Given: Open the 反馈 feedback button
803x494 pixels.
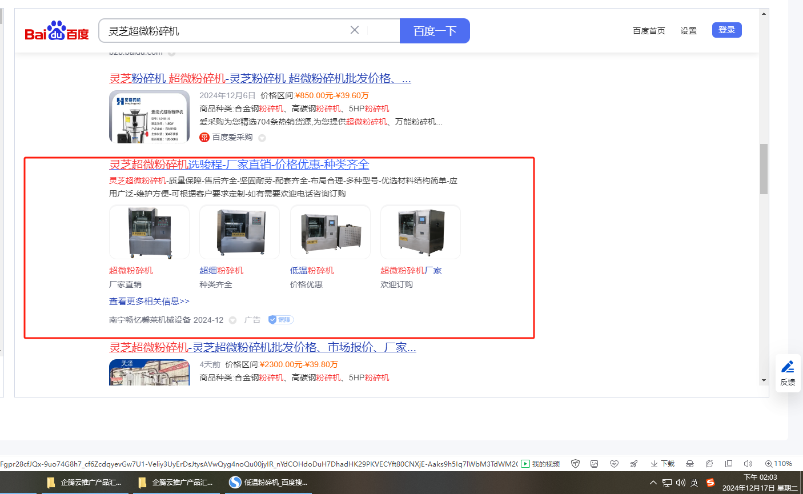Looking at the screenshot, I should coord(788,373).
